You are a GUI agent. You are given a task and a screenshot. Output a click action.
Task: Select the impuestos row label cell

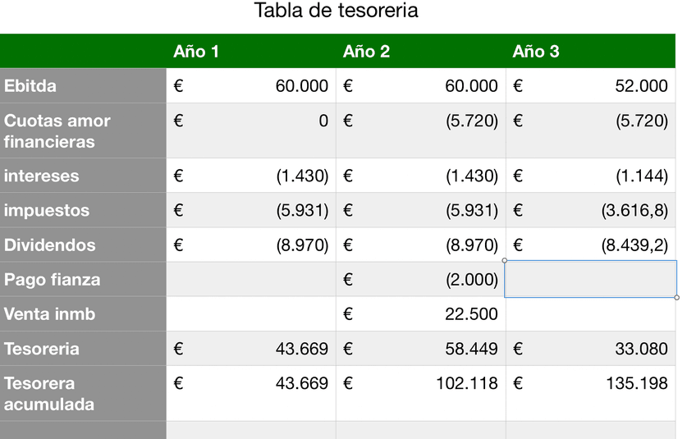[47, 211]
